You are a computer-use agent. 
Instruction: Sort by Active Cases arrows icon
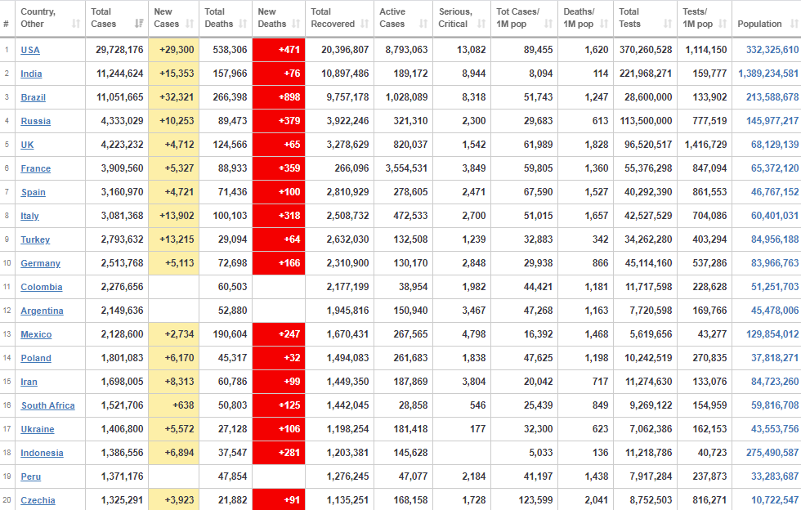click(423, 24)
